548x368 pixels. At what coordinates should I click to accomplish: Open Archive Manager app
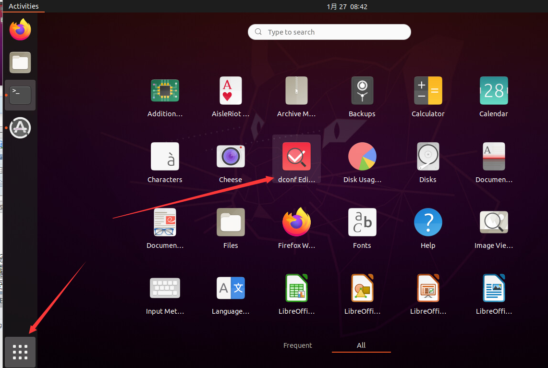point(296,90)
